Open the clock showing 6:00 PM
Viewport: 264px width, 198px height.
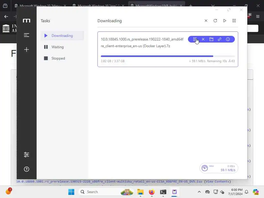click(235, 192)
